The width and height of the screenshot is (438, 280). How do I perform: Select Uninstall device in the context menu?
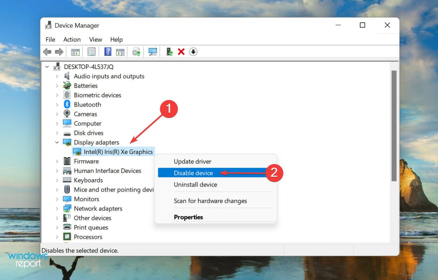coord(195,184)
